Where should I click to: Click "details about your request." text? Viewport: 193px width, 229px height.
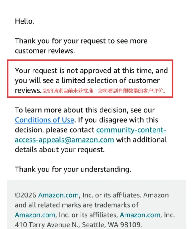coord(59,150)
